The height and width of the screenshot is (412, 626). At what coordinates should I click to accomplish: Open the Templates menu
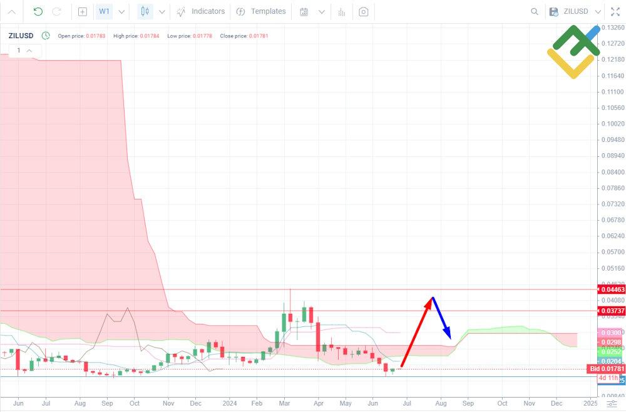pyautogui.click(x=262, y=11)
